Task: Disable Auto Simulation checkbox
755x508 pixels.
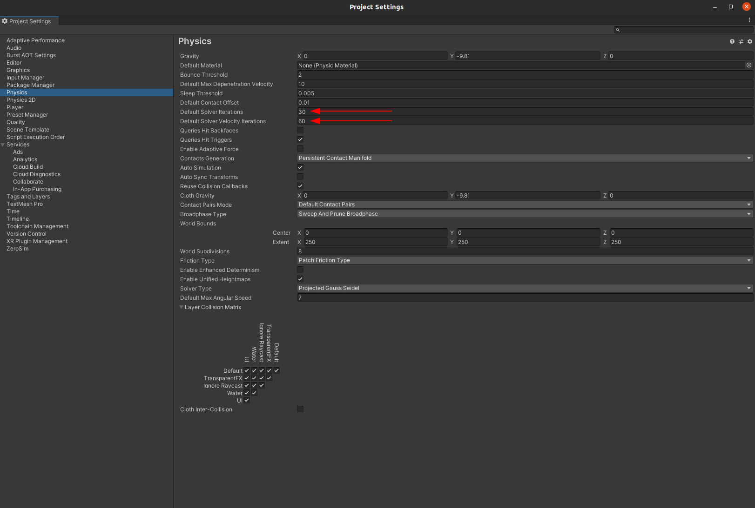Action: point(300,167)
